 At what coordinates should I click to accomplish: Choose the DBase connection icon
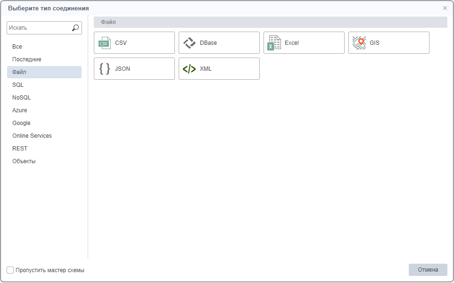coord(189,43)
